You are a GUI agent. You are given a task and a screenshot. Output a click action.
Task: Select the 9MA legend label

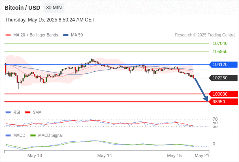[37, 113]
